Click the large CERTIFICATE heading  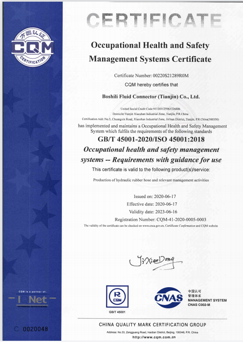click(x=154, y=20)
